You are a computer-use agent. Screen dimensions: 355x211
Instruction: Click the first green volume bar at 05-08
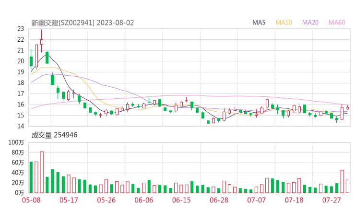[x=31, y=177]
